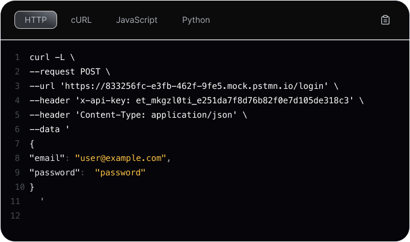Select the HTTP tab
Screen dimensions: 410x242
(35, 20)
